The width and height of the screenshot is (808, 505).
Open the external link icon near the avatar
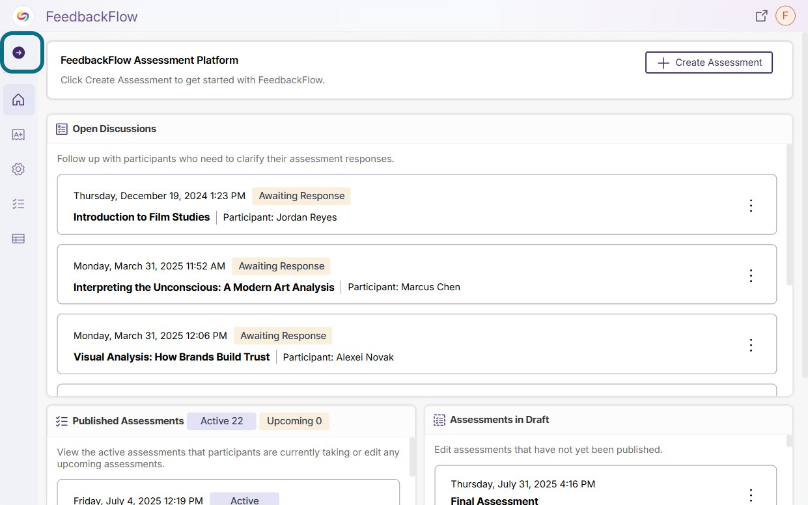point(761,15)
